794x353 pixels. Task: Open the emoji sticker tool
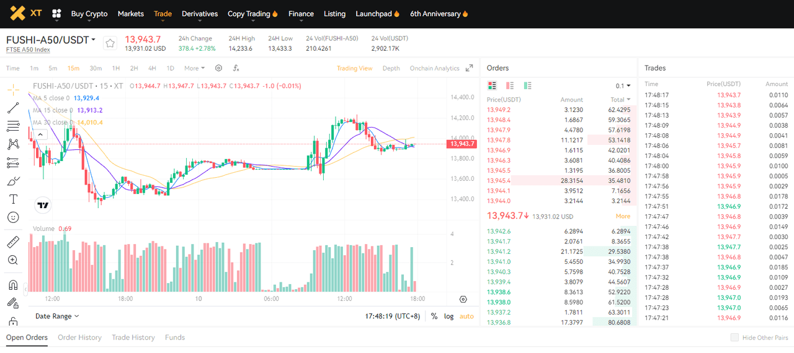pos(12,217)
